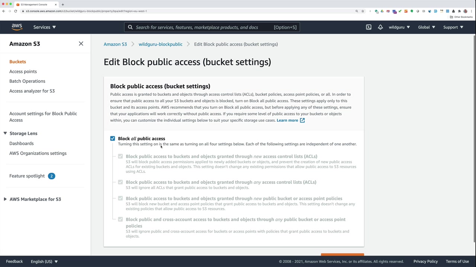
Task: Open Feature spotlight in the sidebar
Action: pos(27,176)
